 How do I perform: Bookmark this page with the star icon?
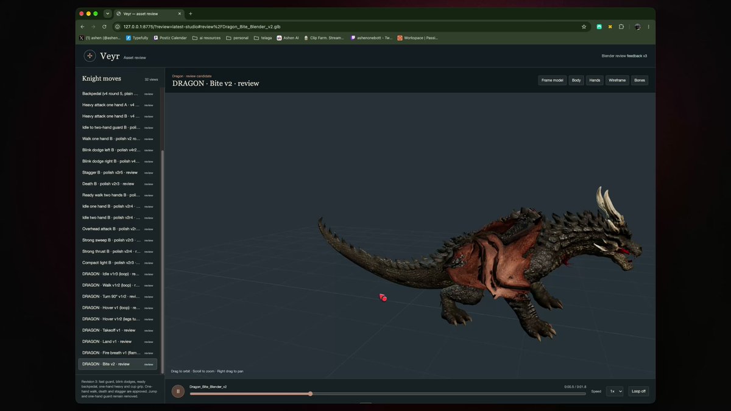coord(584,27)
